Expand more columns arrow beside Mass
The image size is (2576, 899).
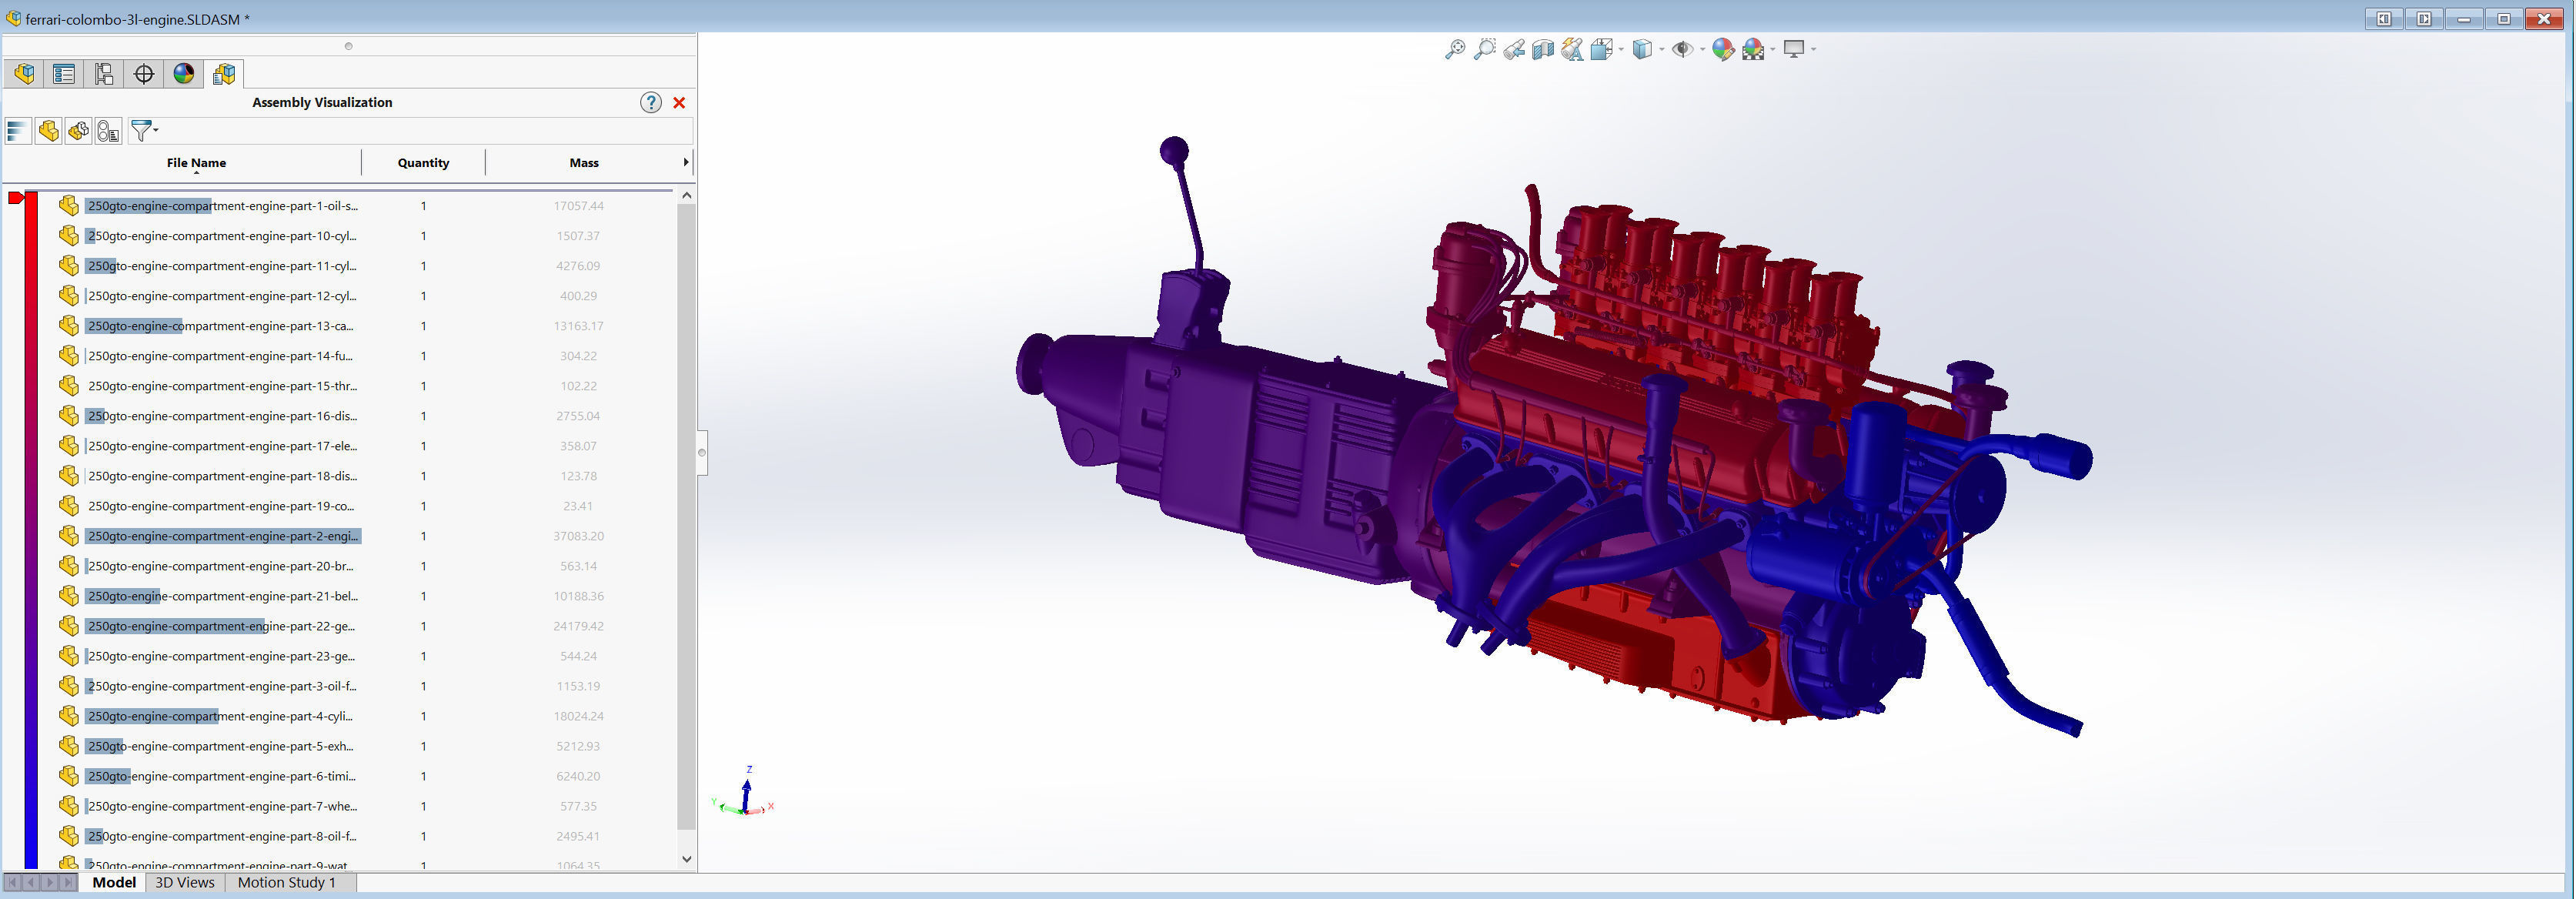(x=685, y=162)
